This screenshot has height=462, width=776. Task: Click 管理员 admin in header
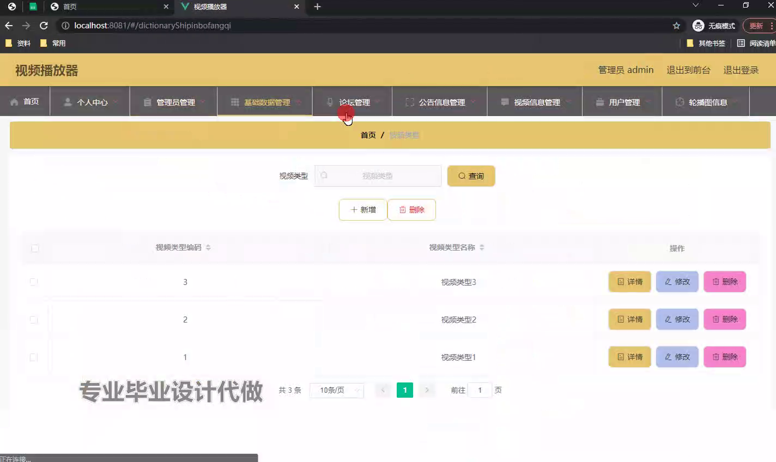[626, 70]
